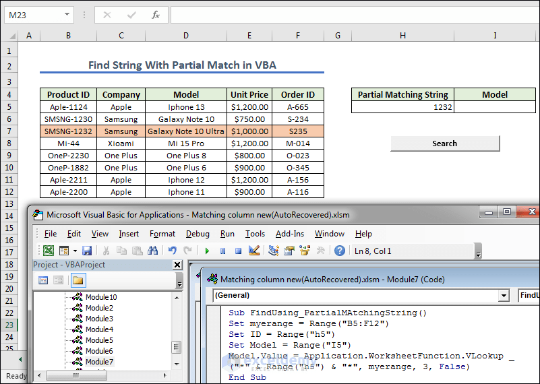The height and width of the screenshot is (384, 540).
Task: Toggle Folders view in Project pane
Action: pyautogui.click(x=78, y=280)
